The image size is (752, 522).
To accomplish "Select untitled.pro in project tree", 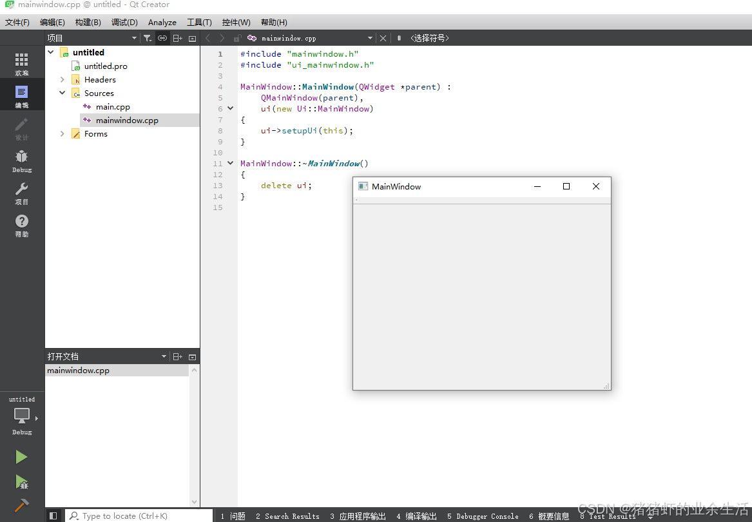I will coord(106,66).
